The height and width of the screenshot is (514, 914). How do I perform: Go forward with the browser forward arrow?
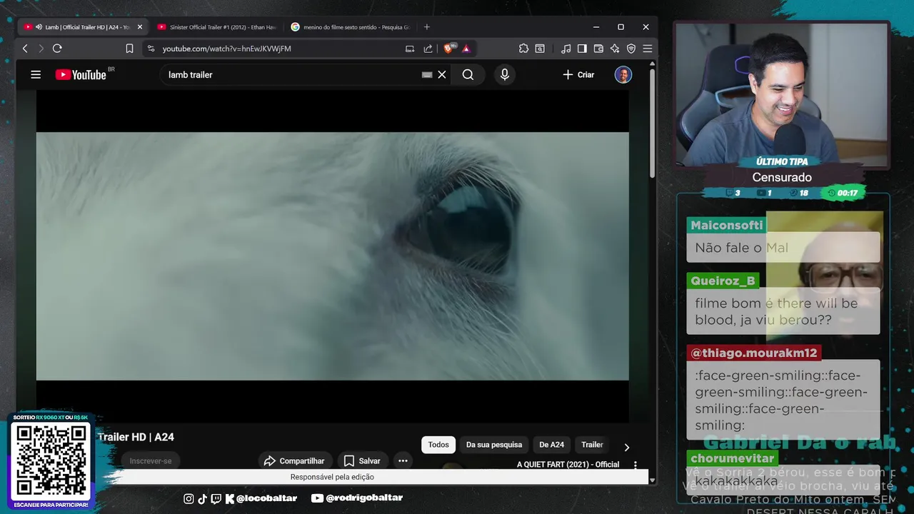click(41, 49)
